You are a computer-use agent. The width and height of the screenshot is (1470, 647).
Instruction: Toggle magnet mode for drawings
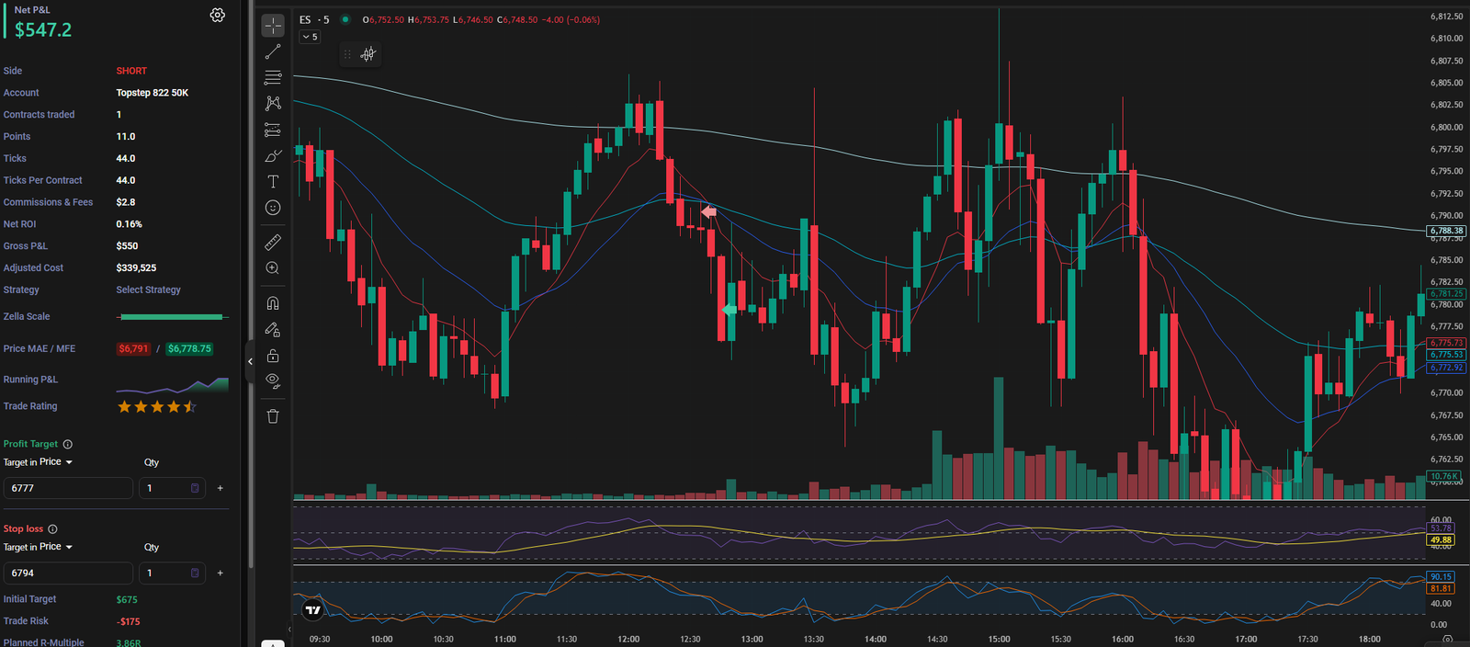[x=273, y=303]
